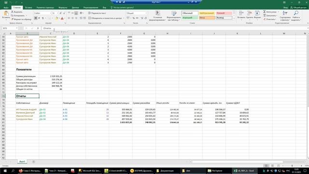
Task: Apply the Output (Вывод) cell style
Action: click(224, 18)
